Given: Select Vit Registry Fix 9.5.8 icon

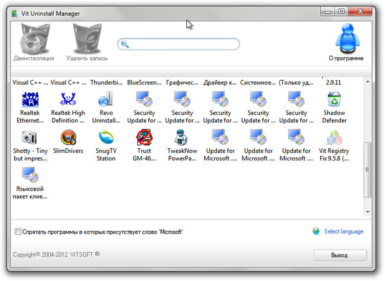Looking at the screenshot, I should click(334, 137).
